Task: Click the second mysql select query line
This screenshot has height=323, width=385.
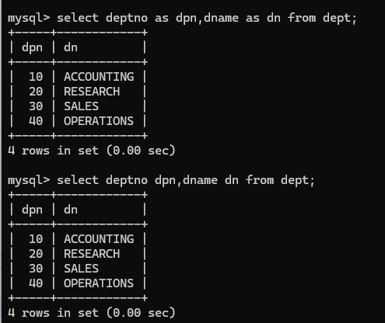Action: click(x=161, y=181)
